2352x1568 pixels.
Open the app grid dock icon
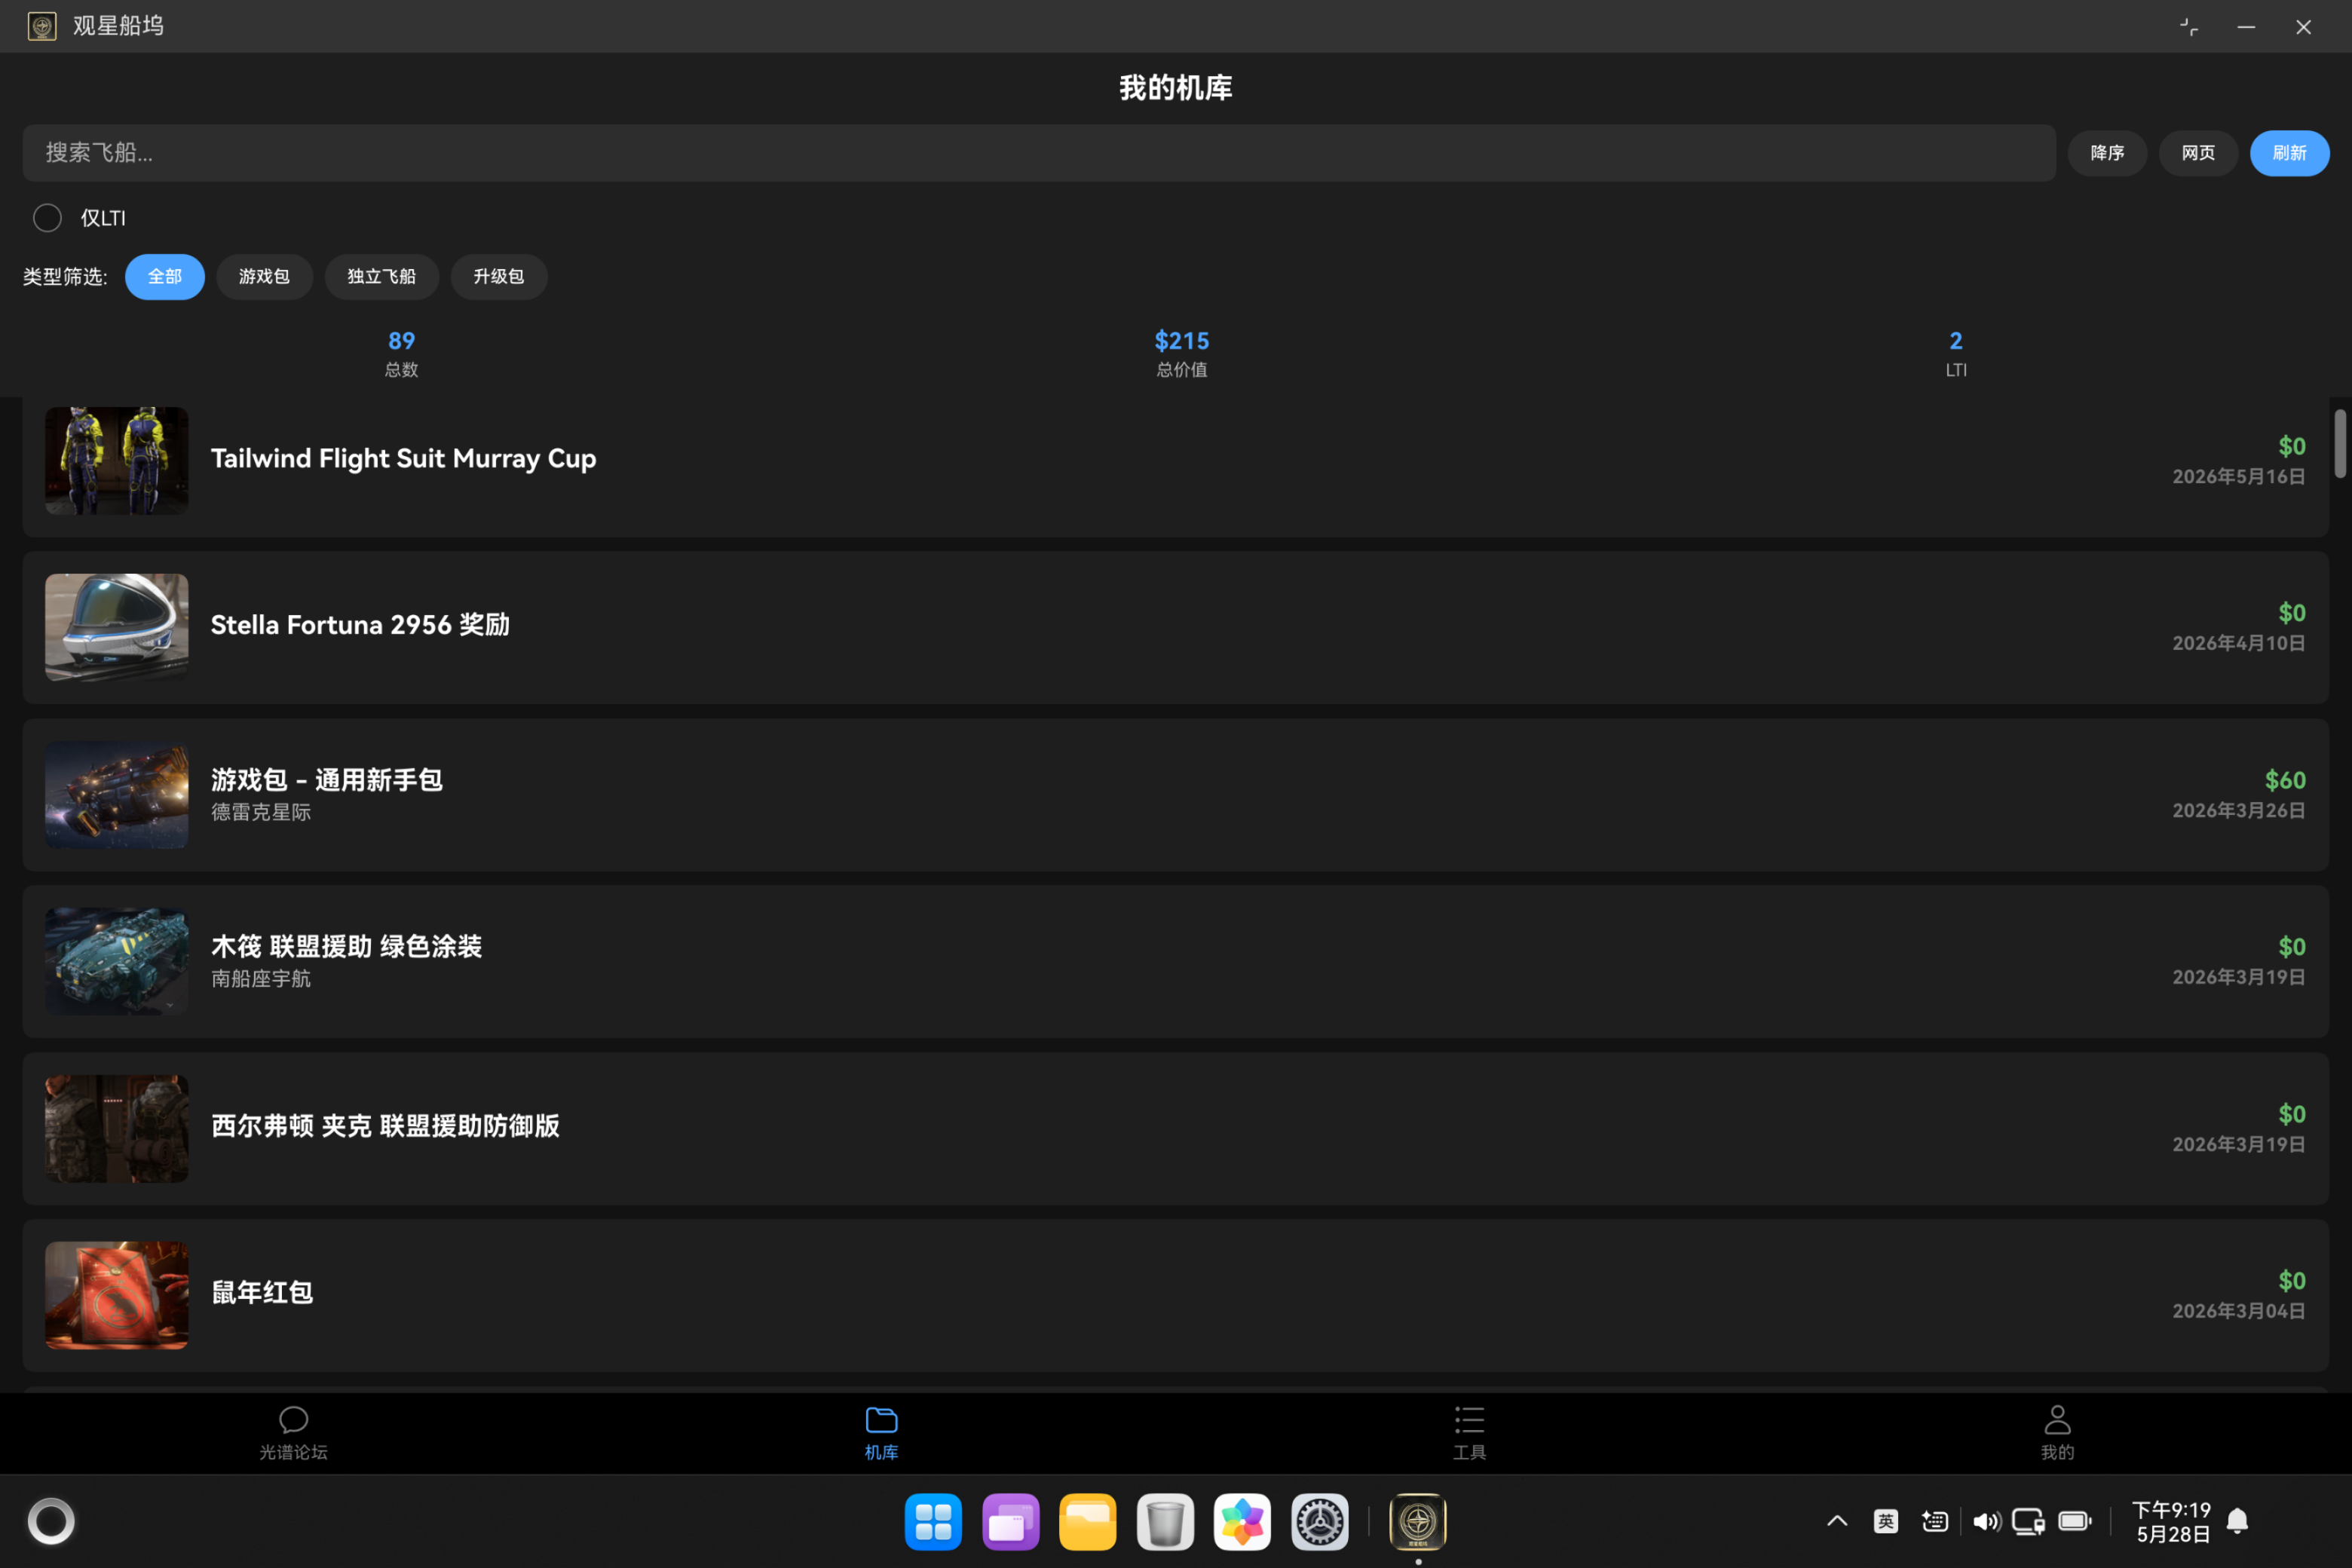[x=933, y=1522]
